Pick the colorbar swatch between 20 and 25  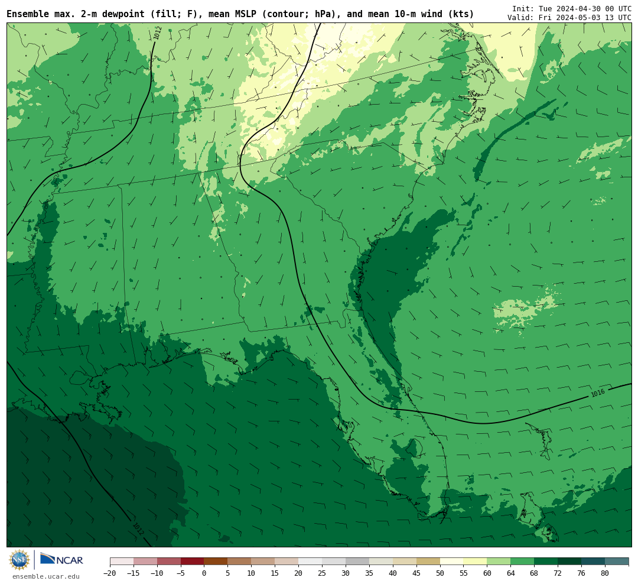click(311, 562)
